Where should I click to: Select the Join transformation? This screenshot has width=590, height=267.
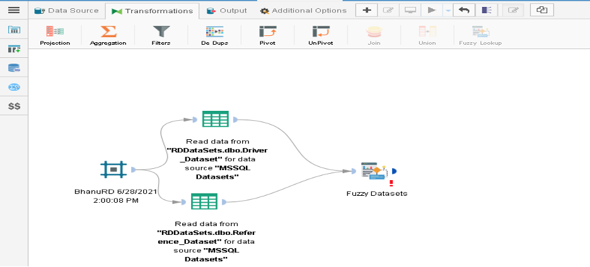coord(374,36)
